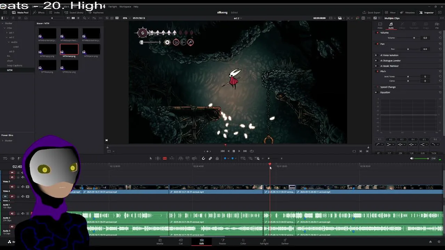Switch to Inspector Audio tab

391,26
